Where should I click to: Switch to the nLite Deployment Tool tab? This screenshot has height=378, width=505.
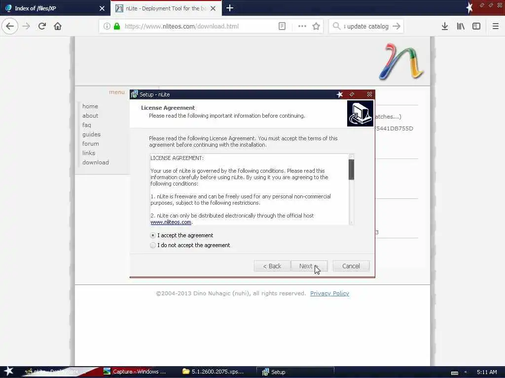point(166,8)
